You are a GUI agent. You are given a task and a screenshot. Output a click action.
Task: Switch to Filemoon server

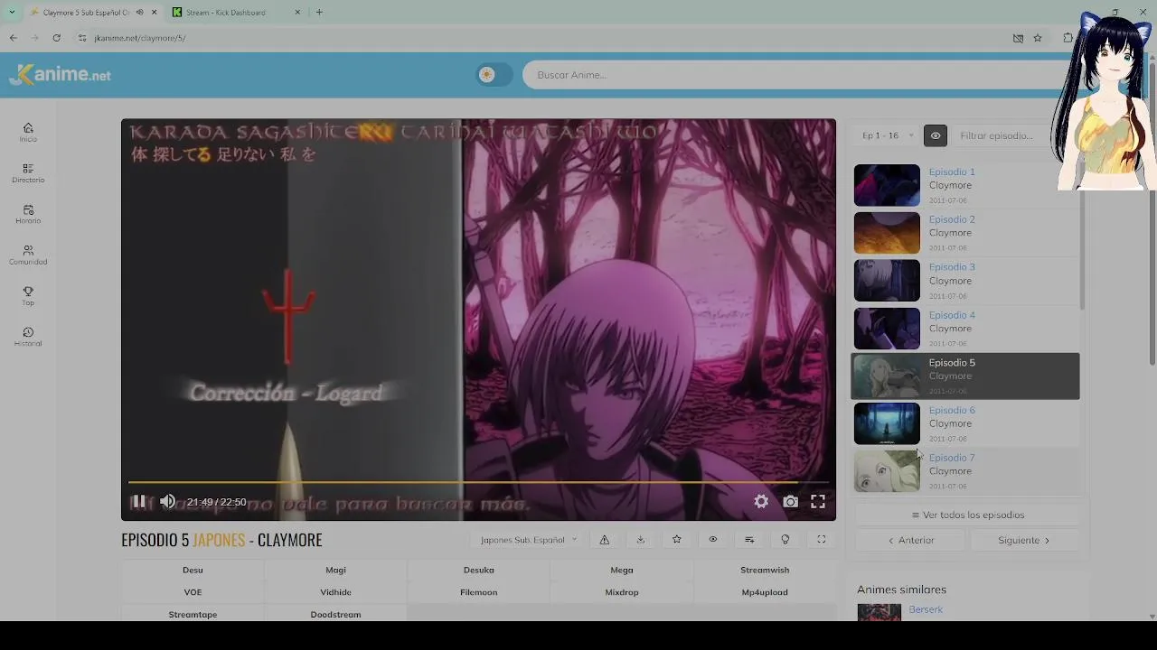[479, 592]
